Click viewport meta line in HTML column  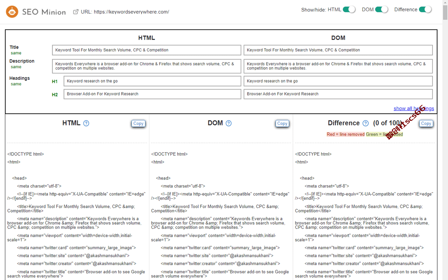(x=70, y=238)
